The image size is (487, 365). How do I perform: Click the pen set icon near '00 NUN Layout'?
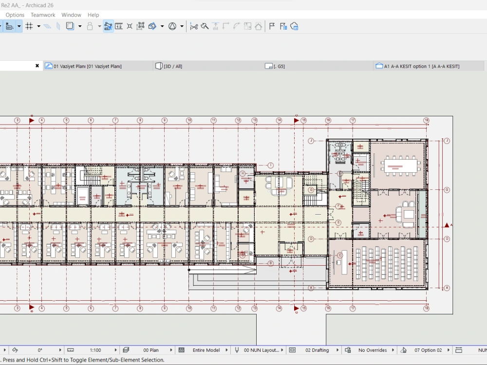point(237,350)
